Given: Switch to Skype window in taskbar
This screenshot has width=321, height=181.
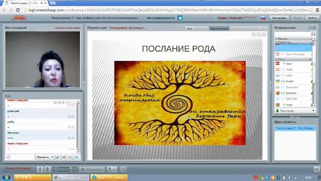Looking at the screenshot, I should click(x=109, y=177).
